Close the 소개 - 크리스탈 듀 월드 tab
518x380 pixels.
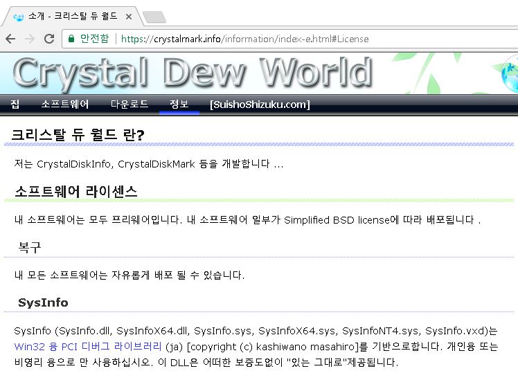129,17
